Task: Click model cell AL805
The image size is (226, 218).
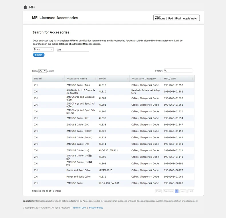Action: point(102,111)
